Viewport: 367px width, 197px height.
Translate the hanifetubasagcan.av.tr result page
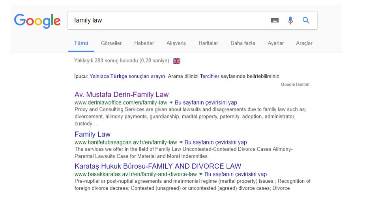215,143
